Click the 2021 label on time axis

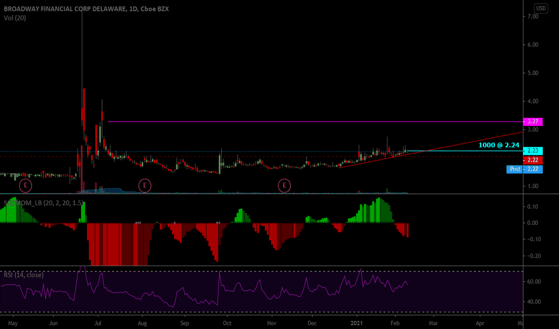pyautogui.click(x=356, y=323)
